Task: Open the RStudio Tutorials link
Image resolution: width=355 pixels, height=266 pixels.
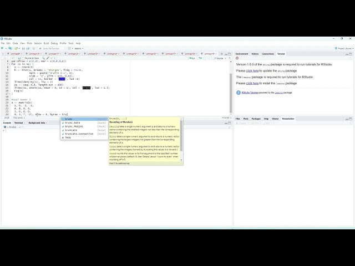Action: tap(250, 93)
